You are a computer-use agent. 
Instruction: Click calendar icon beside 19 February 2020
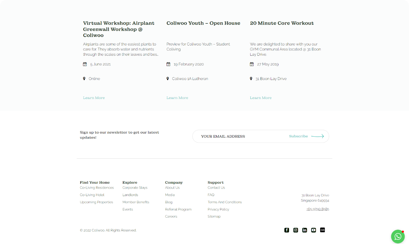point(168,64)
